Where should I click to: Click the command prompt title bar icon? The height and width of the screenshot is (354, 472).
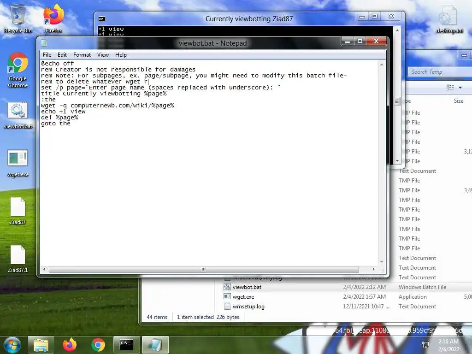[102, 19]
